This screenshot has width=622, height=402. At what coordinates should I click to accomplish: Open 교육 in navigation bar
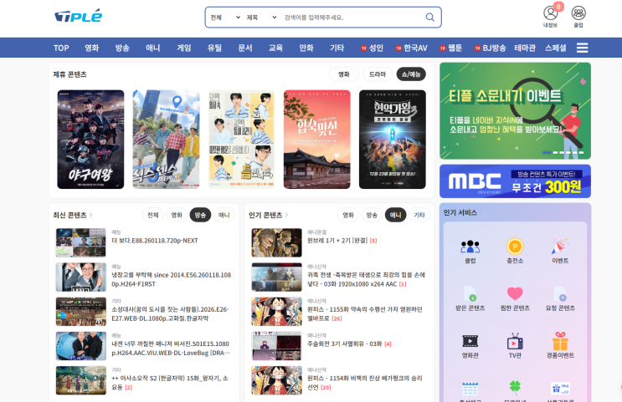[275, 48]
